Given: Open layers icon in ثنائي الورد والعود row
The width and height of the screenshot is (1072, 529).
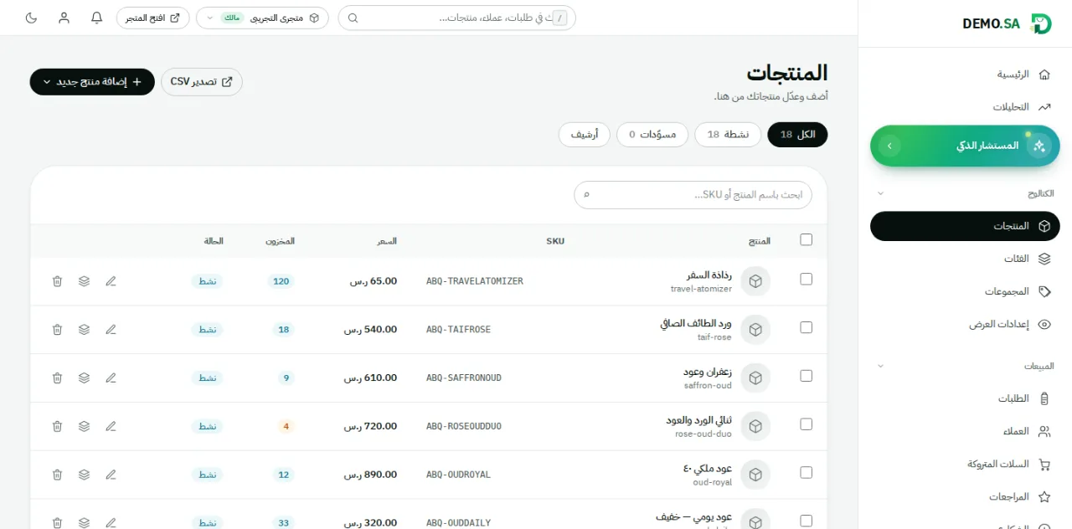Looking at the screenshot, I should pyautogui.click(x=84, y=426).
